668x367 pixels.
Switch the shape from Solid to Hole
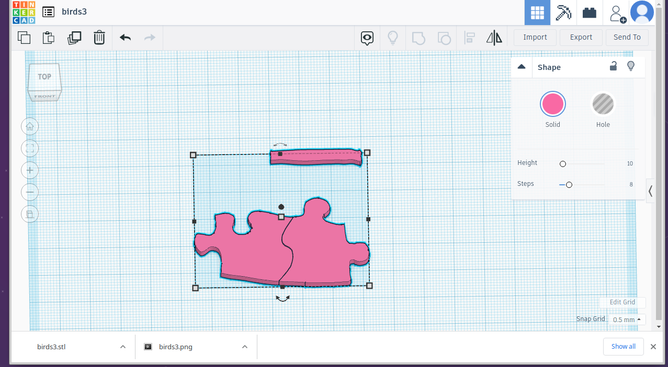[603, 103]
